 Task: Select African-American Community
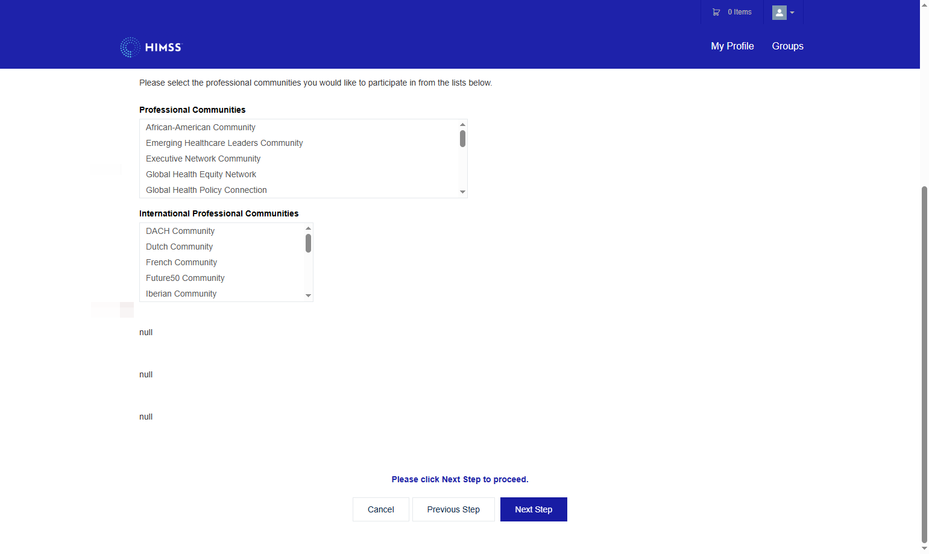point(299,127)
